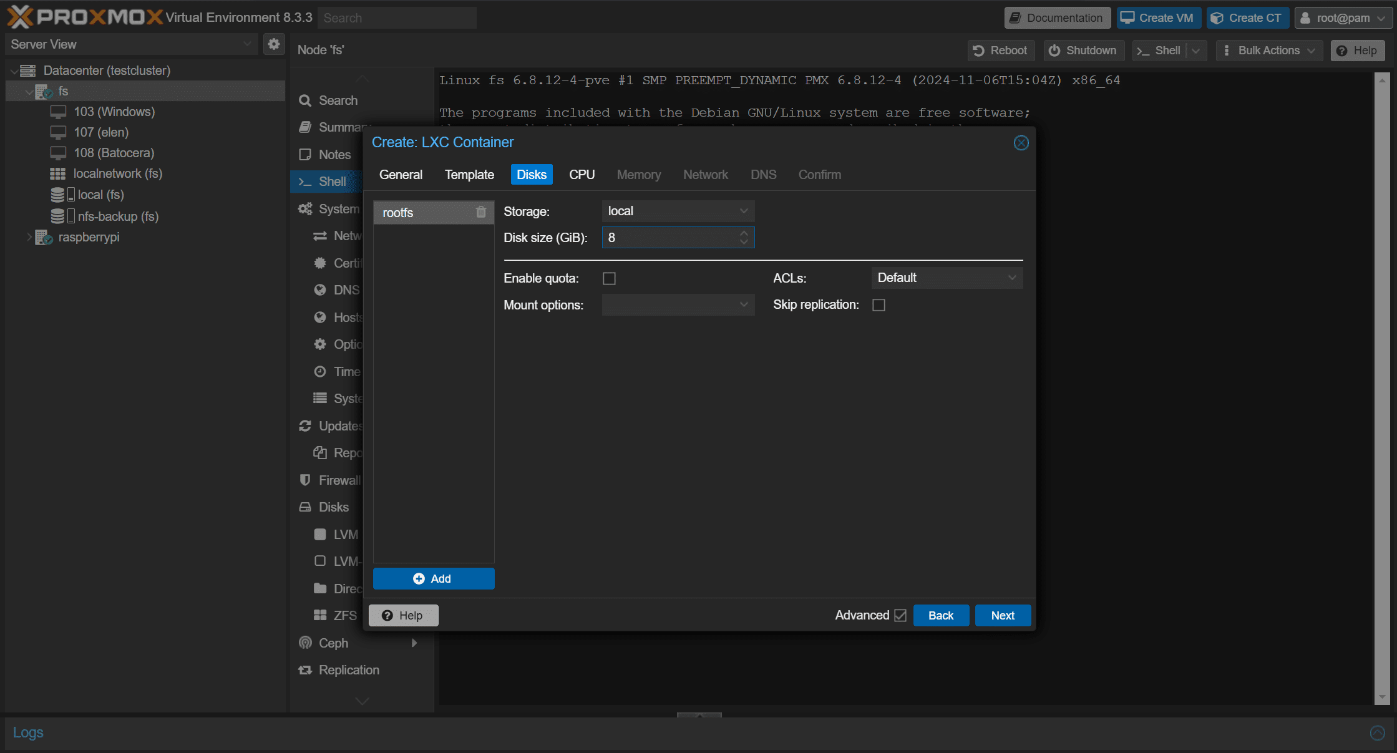Click raspberrypi node icon
Image resolution: width=1397 pixels, height=753 pixels.
44,237
